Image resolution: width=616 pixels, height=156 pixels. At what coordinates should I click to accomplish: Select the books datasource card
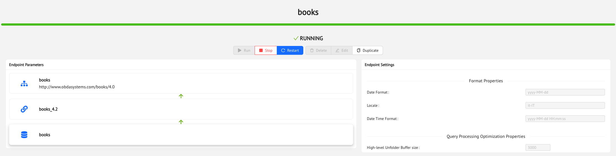point(181,135)
